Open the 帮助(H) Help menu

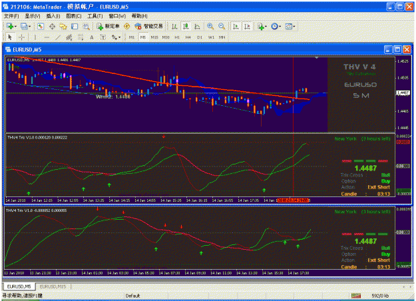coord(139,16)
